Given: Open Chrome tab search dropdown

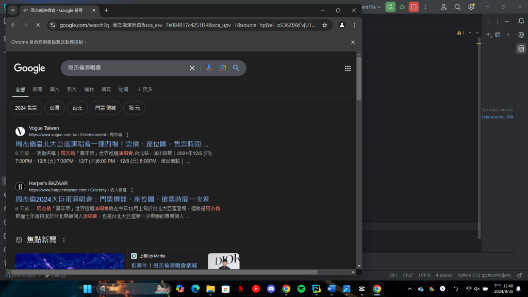Looking at the screenshot, I should [x=13, y=10].
